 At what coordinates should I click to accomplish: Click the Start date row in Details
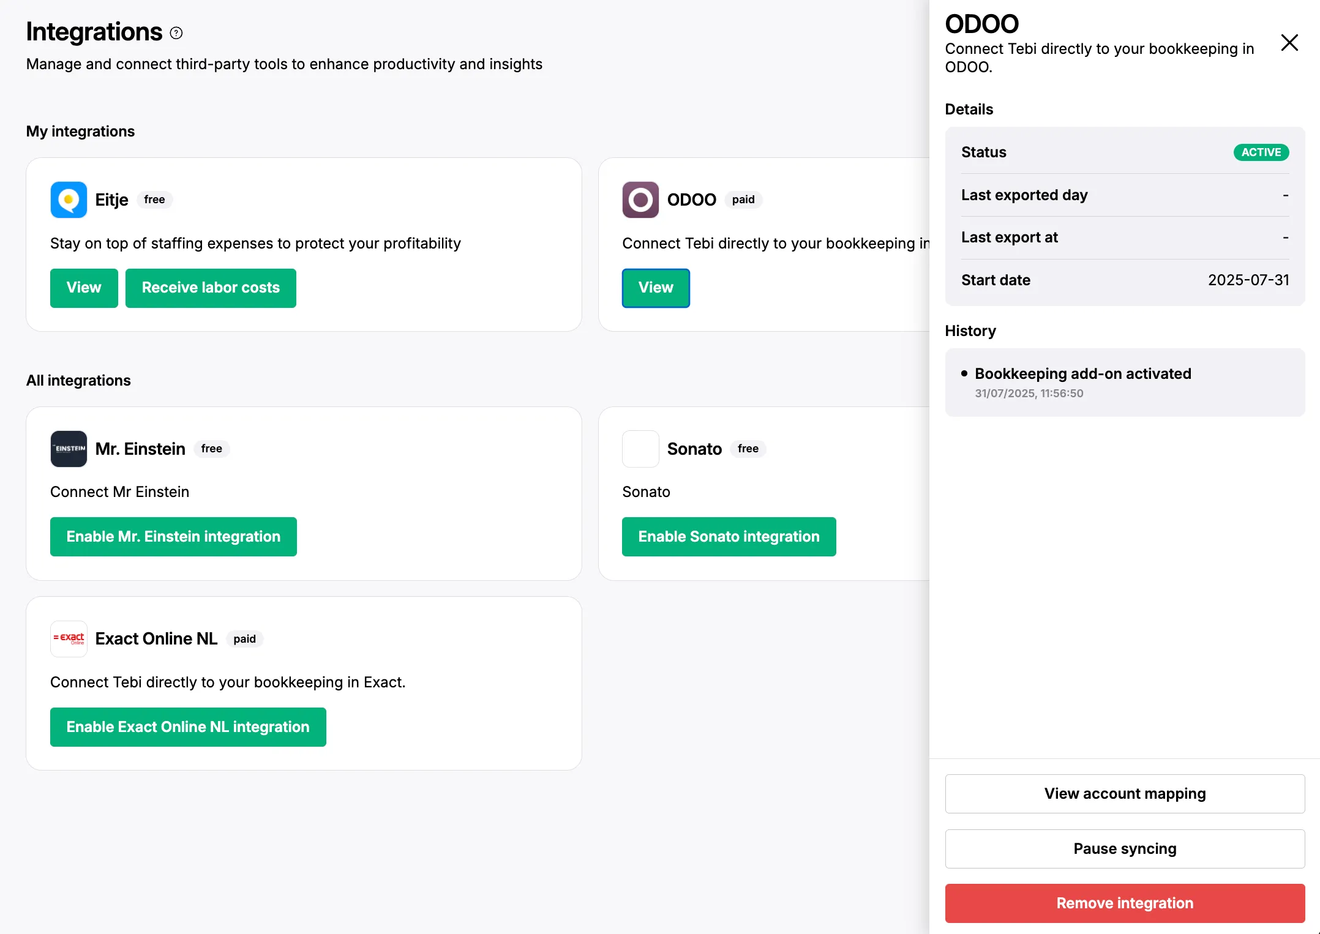[x=1125, y=280]
